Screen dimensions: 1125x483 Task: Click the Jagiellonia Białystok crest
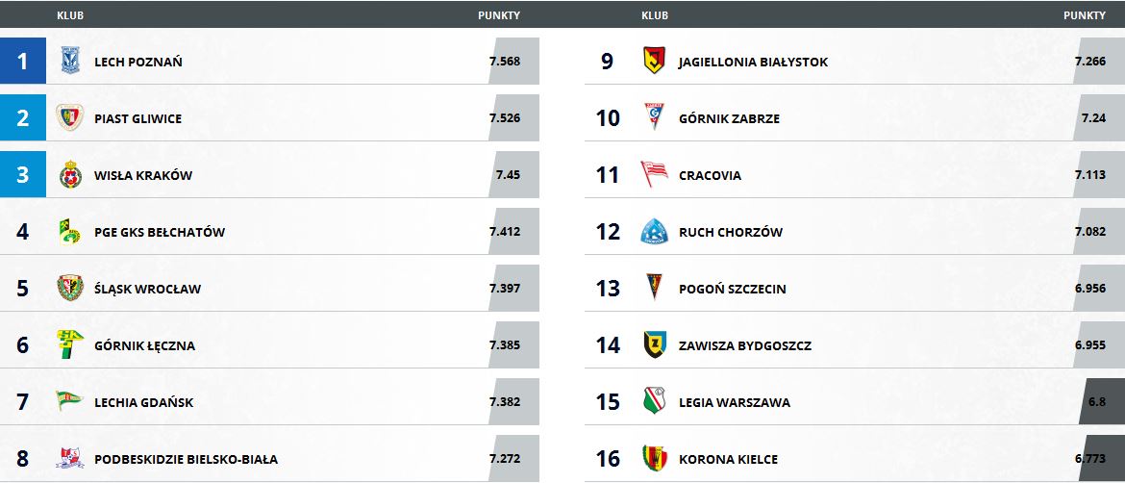coord(655,61)
